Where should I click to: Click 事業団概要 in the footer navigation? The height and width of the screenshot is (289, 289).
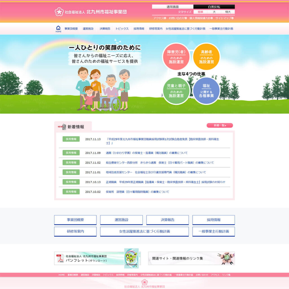tap(73, 275)
